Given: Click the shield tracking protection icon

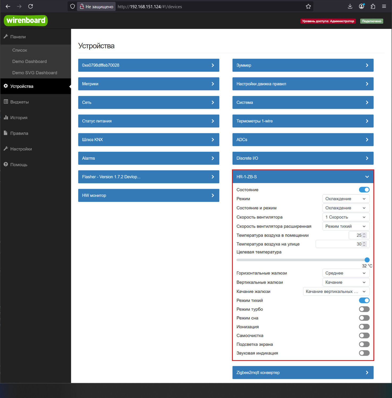Looking at the screenshot, I should 72,6.
